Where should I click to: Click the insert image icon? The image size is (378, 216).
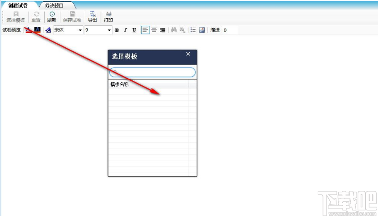[202, 30]
